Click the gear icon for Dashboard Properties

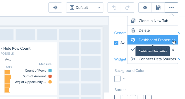coord(133,40)
